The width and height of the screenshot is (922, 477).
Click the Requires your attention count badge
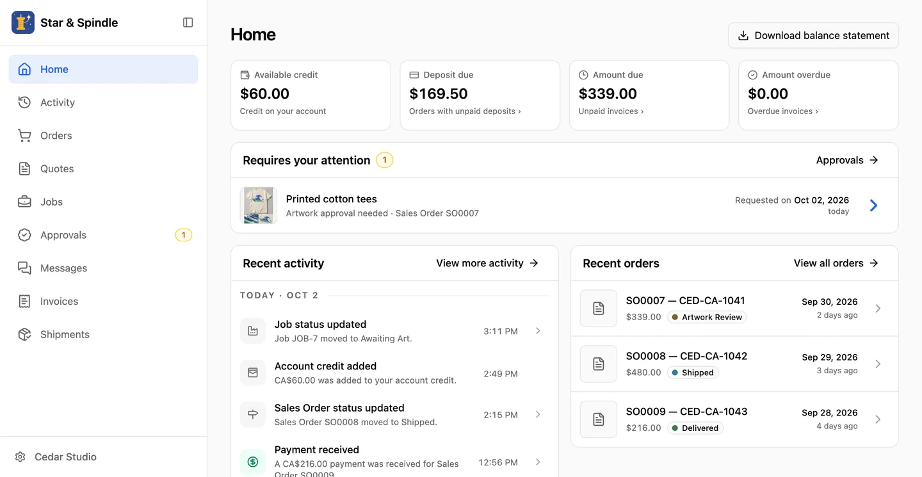[x=384, y=160]
